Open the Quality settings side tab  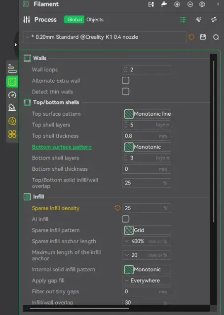[12, 68]
